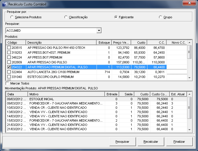This screenshot has height=151, width=198.
Task: Click the 0,3611 C.C. value cell
Action: 157,72
